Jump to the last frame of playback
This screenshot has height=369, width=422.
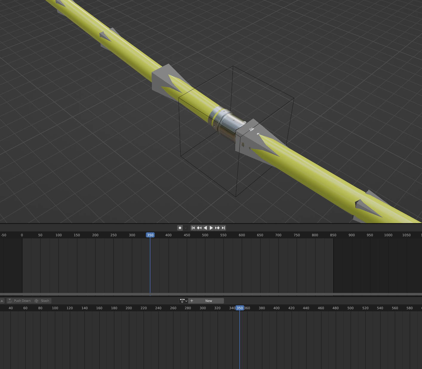pyautogui.click(x=223, y=228)
